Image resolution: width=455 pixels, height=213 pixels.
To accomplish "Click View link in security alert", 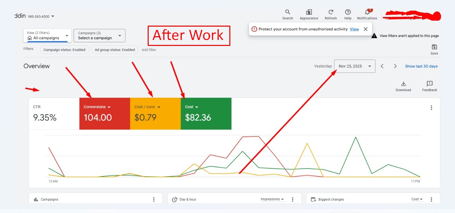I will [354, 29].
